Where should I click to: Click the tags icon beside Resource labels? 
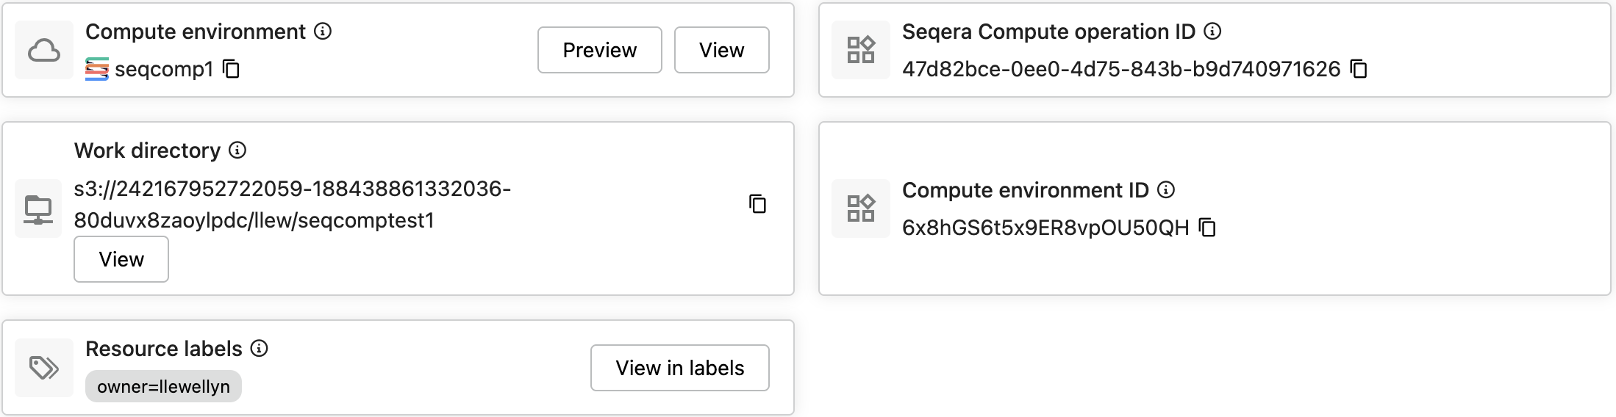coord(44,367)
